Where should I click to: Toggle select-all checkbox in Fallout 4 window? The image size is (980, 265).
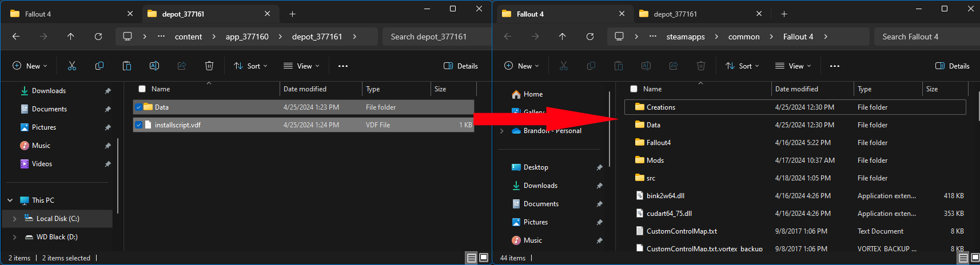pos(634,89)
